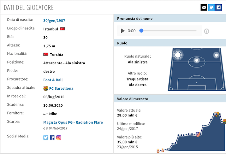Viewport: 226px width, 154px height.
Task: Open the player's Twitter profile under Social Media
Action: click(x=46, y=137)
